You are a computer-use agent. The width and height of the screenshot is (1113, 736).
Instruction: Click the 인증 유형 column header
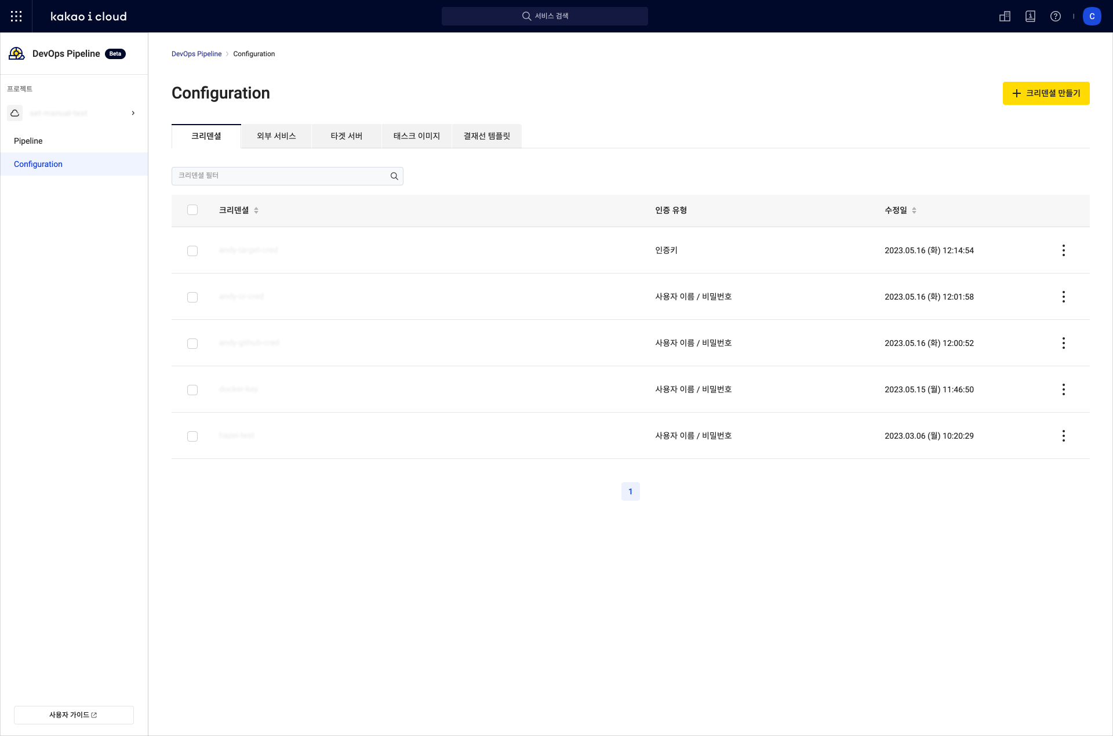(x=671, y=210)
